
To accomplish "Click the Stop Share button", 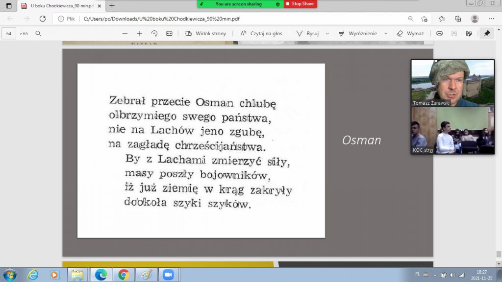I will 300,4.
